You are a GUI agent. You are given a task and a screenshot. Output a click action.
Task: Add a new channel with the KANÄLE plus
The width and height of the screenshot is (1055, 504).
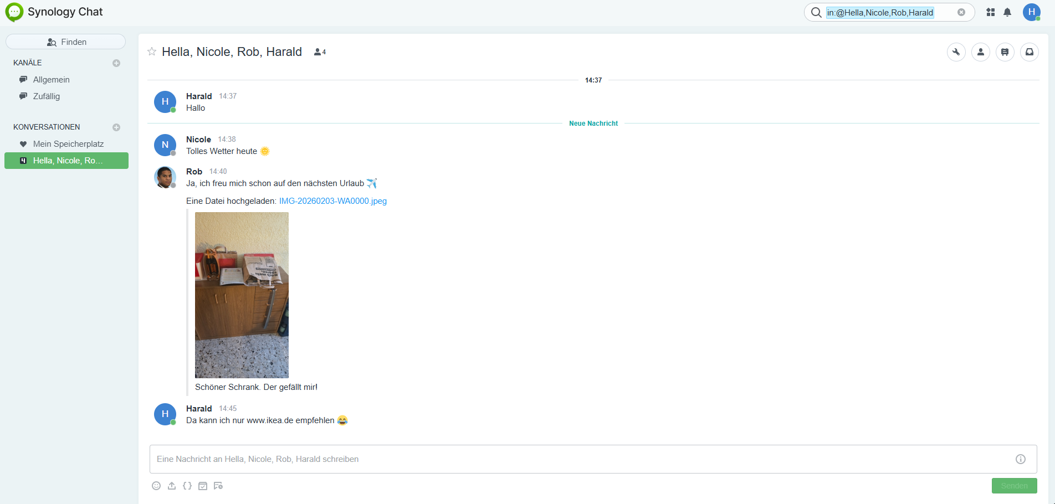(x=116, y=63)
